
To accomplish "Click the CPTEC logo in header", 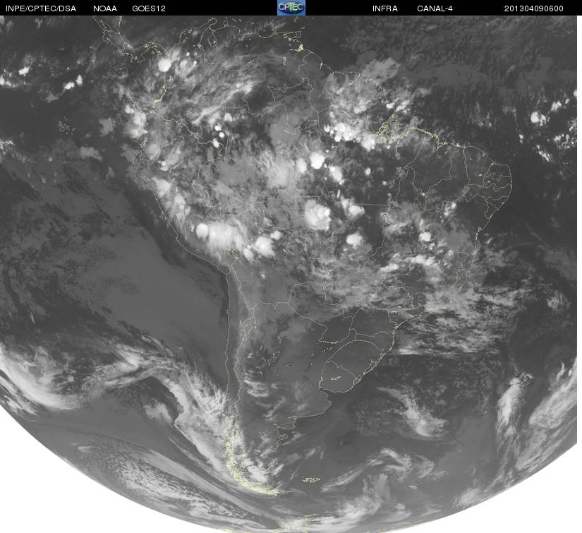I will (x=291, y=8).
